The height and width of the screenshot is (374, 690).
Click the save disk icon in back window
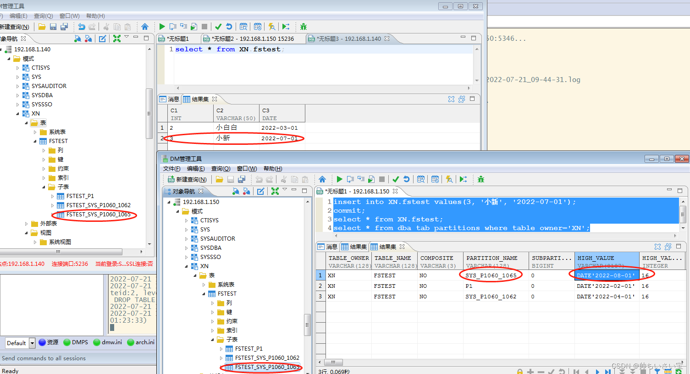53,27
